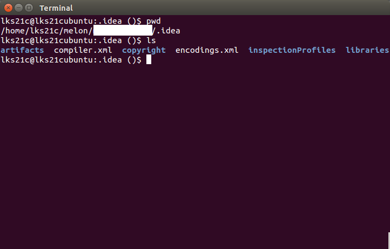
Task: Click the /home/lks21c/melon/ path text
Action: pos(47,31)
